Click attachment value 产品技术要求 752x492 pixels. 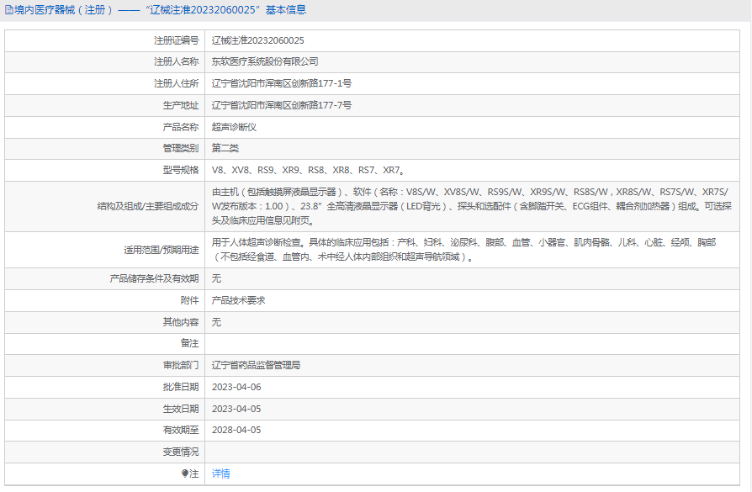[238, 300]
